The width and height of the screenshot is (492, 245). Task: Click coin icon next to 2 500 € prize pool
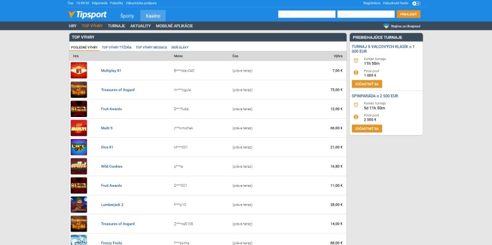pyautogui.click(x=356, y=117)
